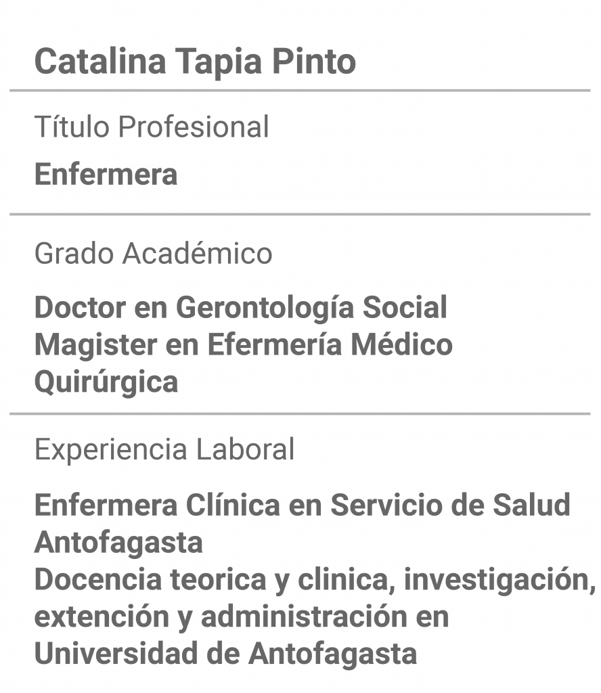Click the Enfermera title text

coord(106,174)
